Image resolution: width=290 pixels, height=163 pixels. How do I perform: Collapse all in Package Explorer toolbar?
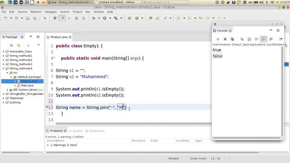11,45
